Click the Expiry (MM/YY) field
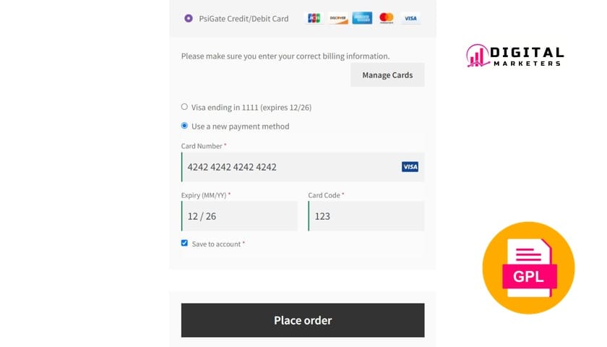 (239, 216)
